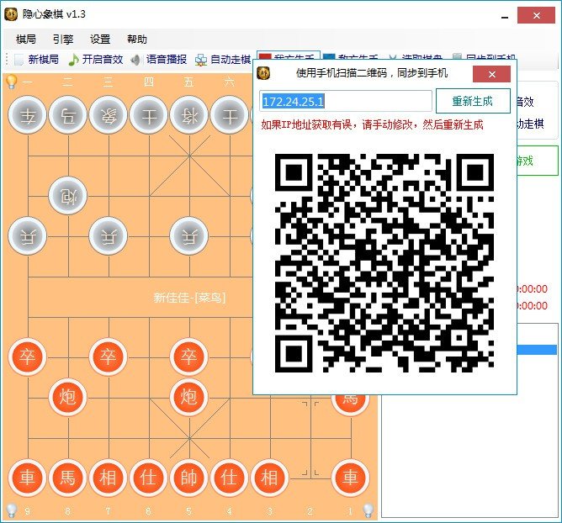Select the red 仕 on file 6
This screenshot has width=562, height=523.
click(x=148, y=478)
